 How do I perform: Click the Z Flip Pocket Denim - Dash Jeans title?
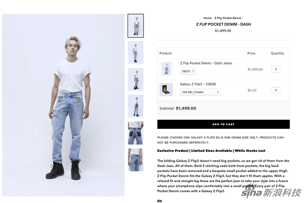(x=206, y=63)
